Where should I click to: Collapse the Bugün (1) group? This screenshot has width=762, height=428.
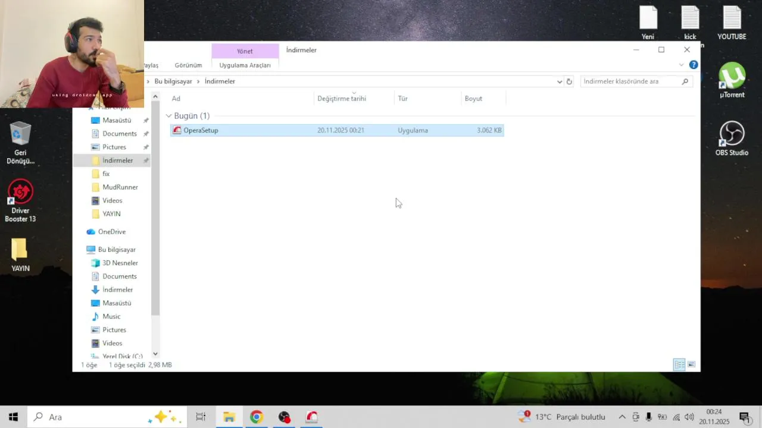point(168,116)
